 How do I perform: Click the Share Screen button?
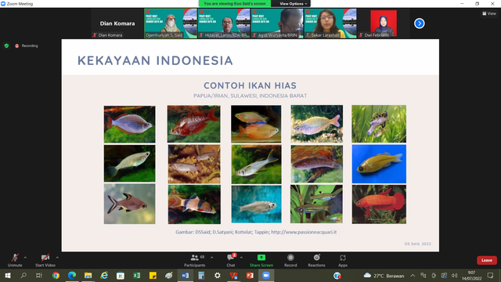tap(261, 260)
